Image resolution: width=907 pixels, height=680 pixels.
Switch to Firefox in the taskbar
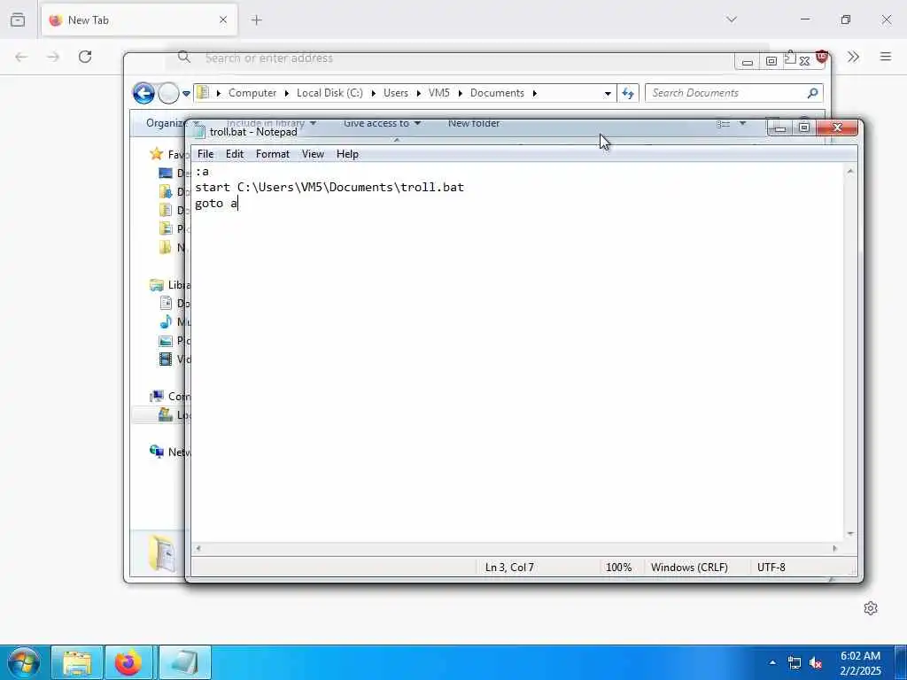pos(128,662)
